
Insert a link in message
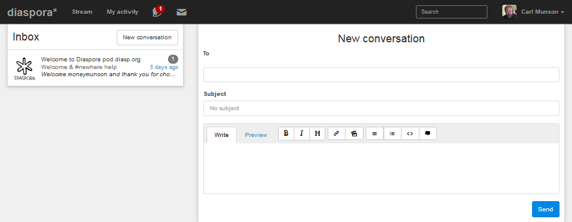(337, 133)
